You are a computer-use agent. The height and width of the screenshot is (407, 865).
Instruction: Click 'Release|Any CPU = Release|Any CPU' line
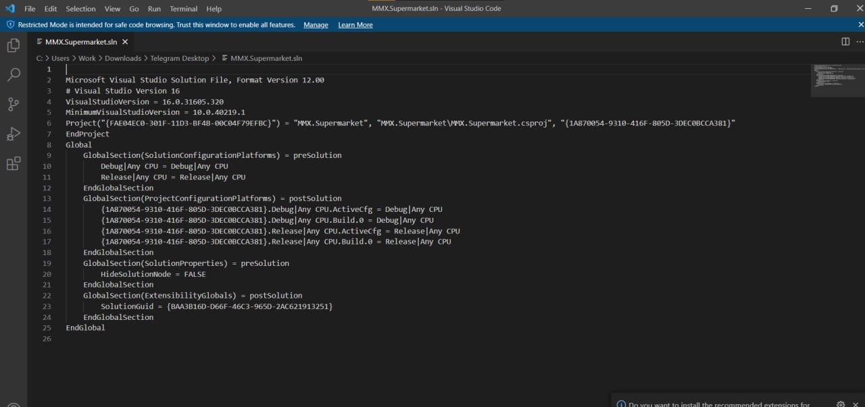point(173,177)
